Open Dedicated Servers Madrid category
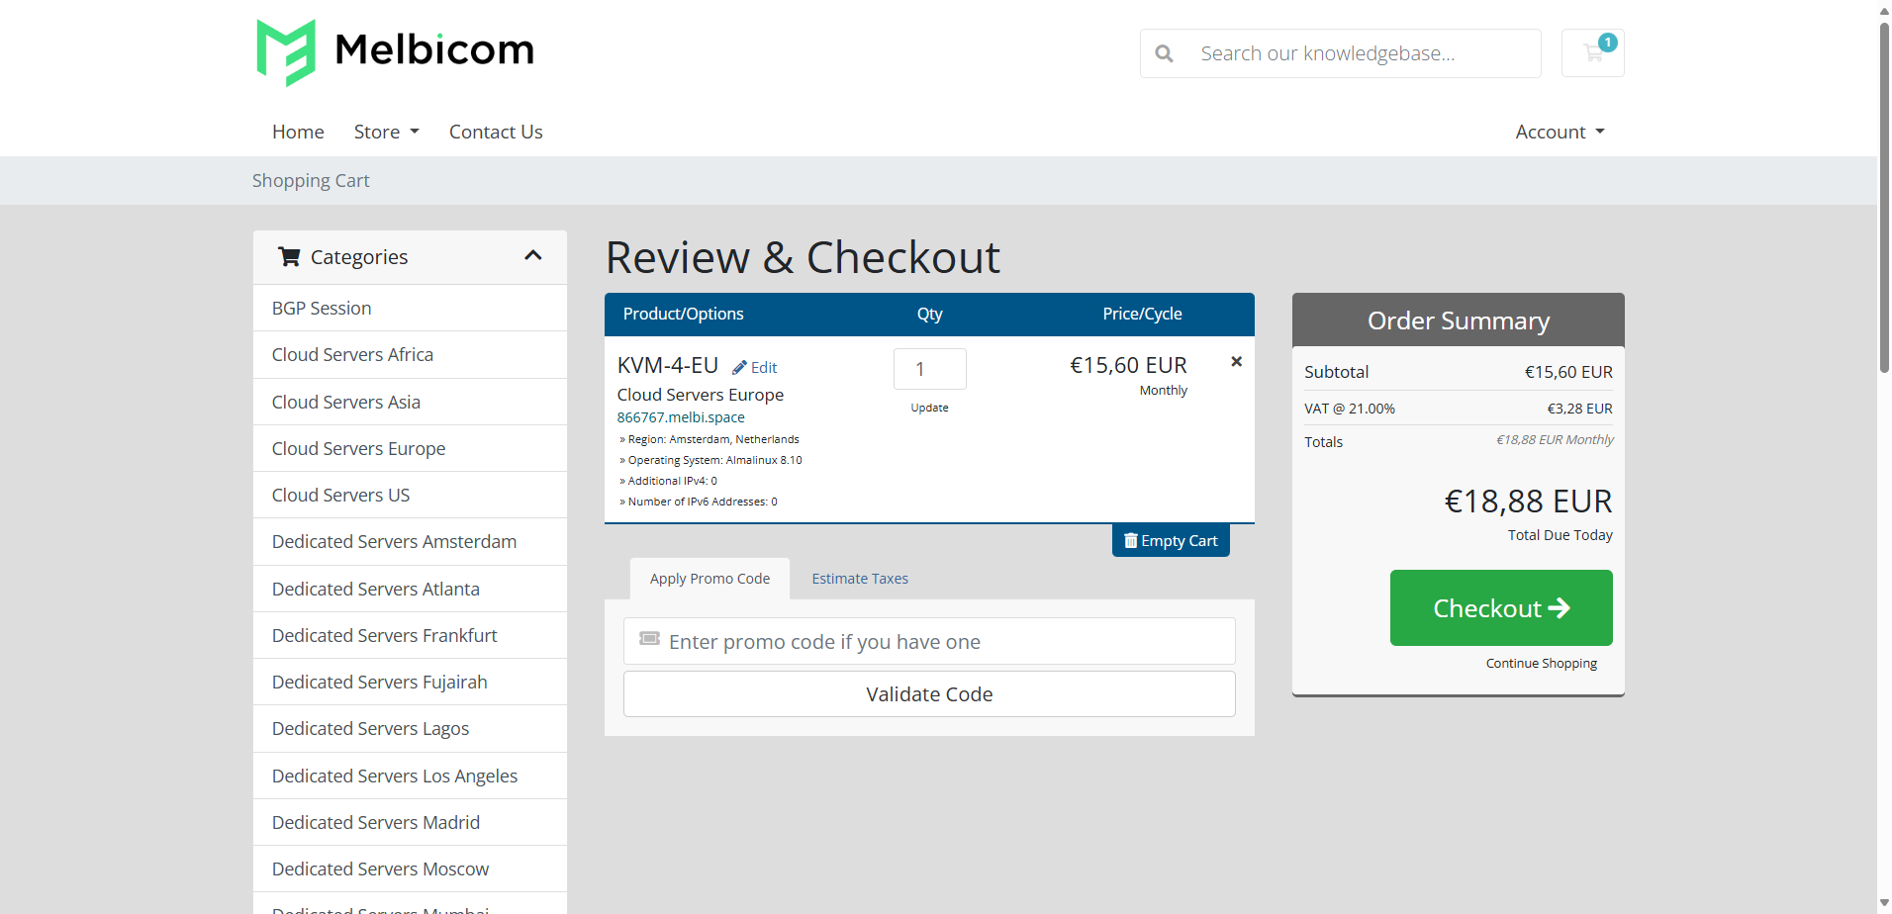This screenshot has width=1892, height=914. 410,822
